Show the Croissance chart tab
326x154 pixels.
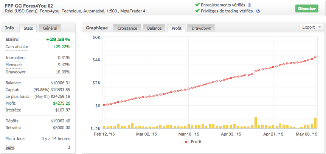[127, 28]
